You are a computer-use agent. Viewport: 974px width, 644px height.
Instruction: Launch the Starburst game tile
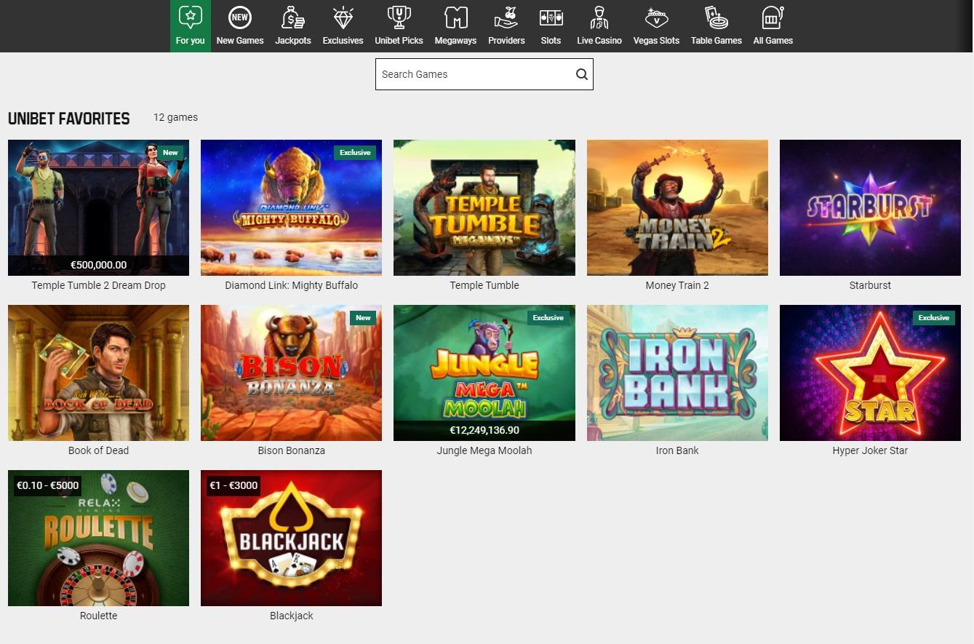[870, 207]
